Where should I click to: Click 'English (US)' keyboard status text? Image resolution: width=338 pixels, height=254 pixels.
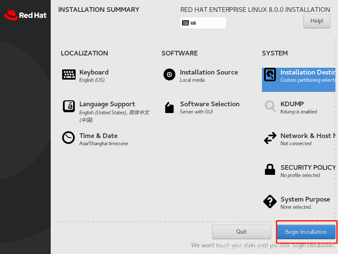click(92, 80)
